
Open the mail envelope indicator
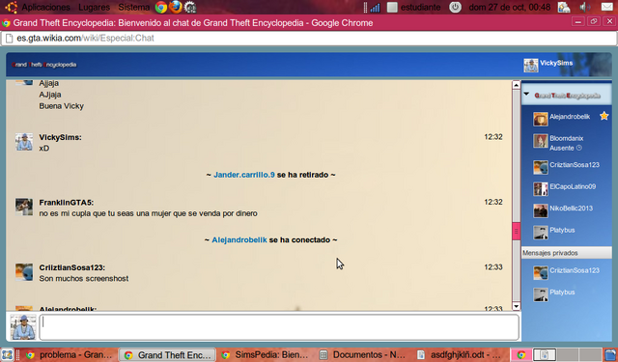pos(607,7)
